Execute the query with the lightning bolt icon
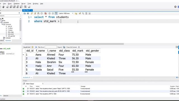This screenshot has height=101, width=179. click(32, 13)
